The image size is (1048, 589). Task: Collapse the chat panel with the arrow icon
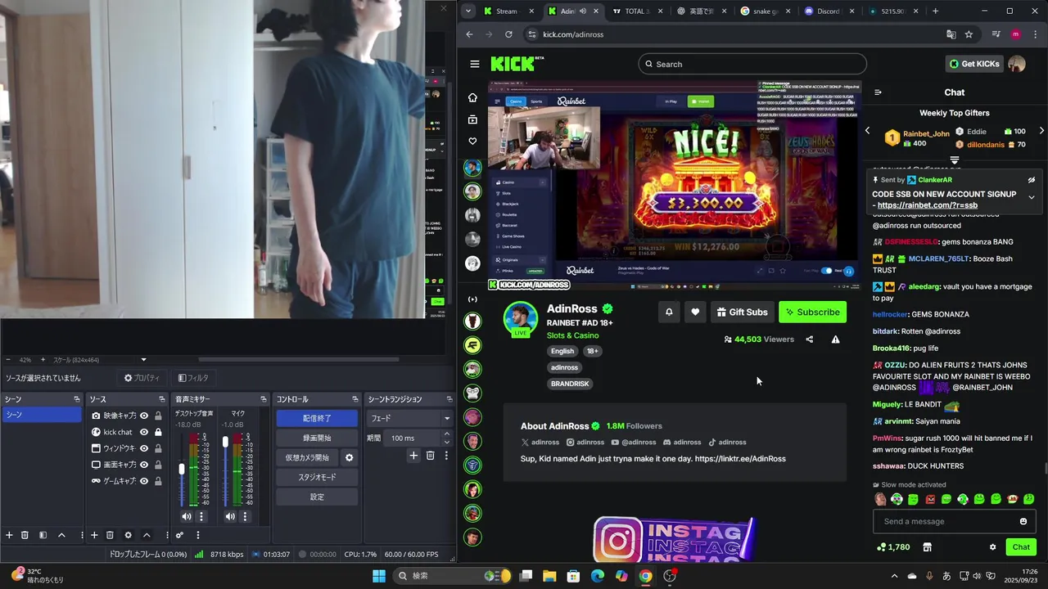click(878, 92)
